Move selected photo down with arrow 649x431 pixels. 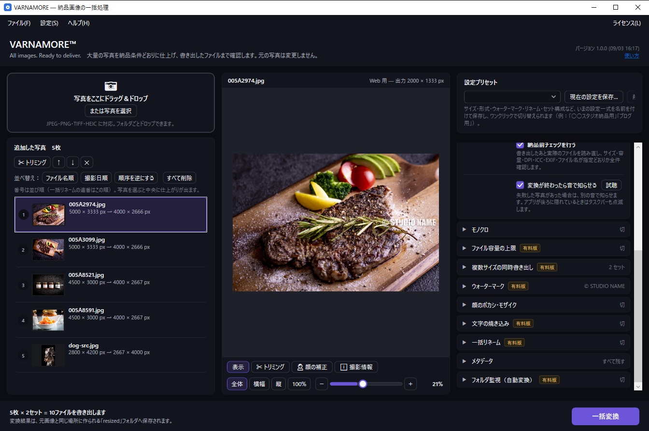(72, 162)
